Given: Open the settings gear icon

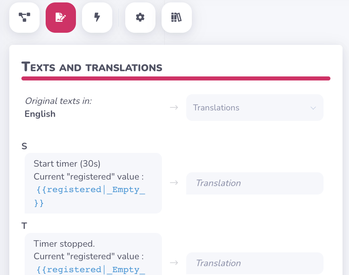Looking at the screenshot, I should point(140,17).
